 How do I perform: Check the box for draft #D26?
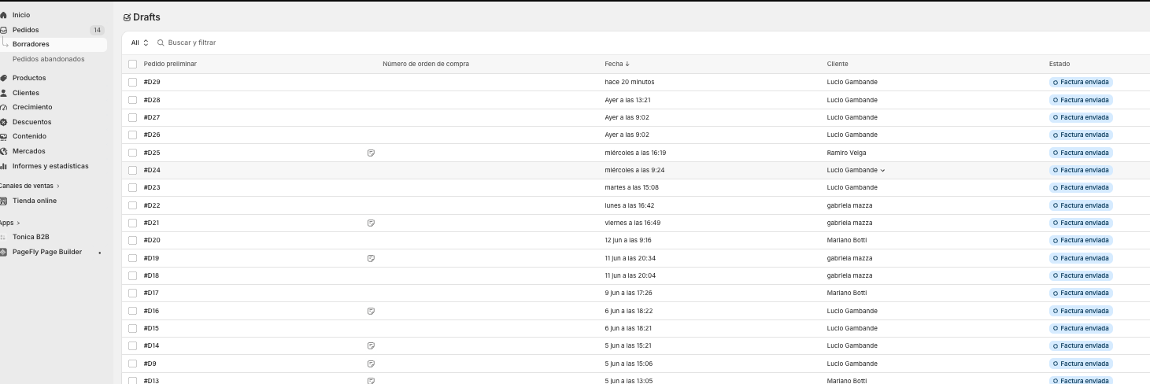(x=132, y=135)
